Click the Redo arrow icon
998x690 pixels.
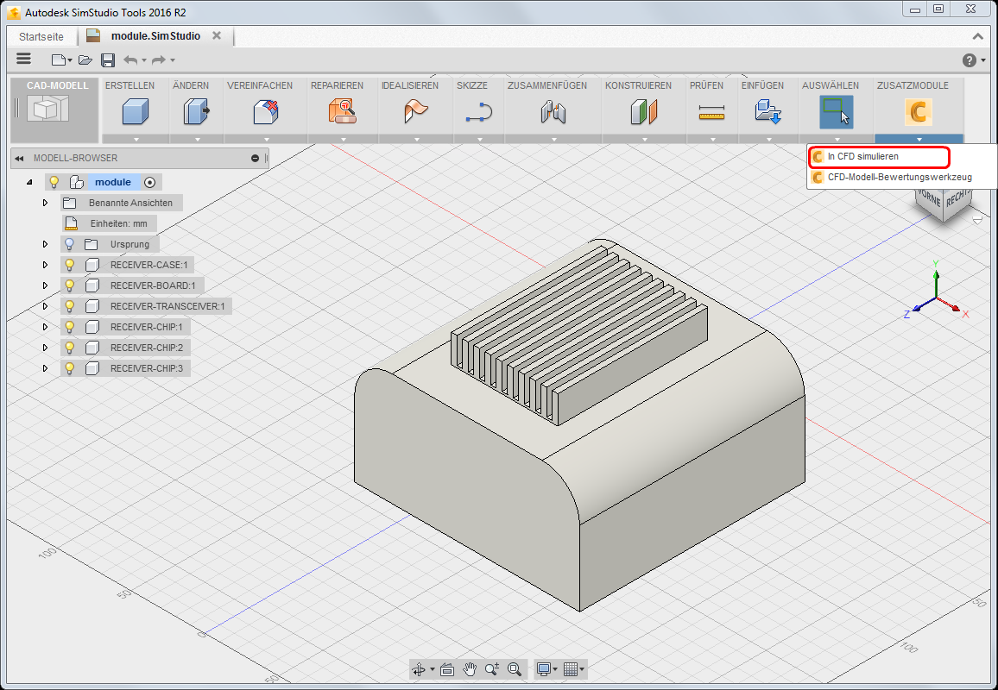click(159, 60)
